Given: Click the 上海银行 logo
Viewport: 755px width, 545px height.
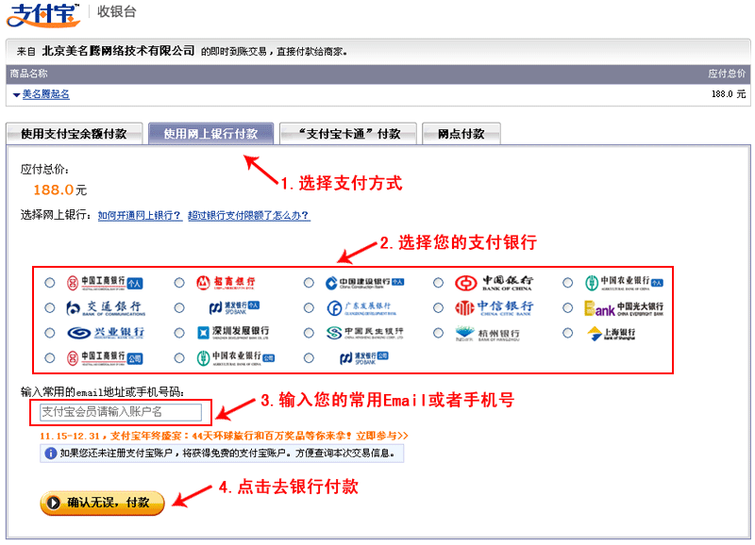Looking at the screenshot, I should pyautogui.click(x=612, y=334).
